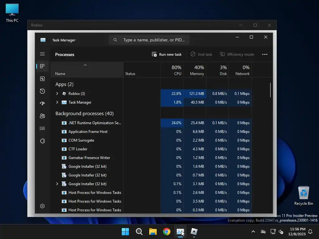Open the Details sidebar icon
Screen dimensions: 319x239
pos(42,129)
